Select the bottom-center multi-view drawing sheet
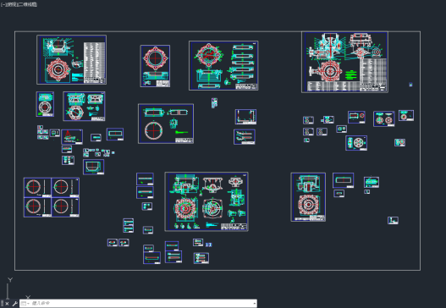Image resolution: width=446 pixels, height=308 pixels. click(x=206, y=201)
